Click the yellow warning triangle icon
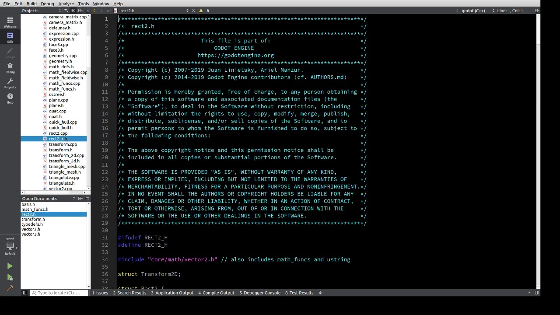This screenshot has width=560, height=315. point(201,10)
